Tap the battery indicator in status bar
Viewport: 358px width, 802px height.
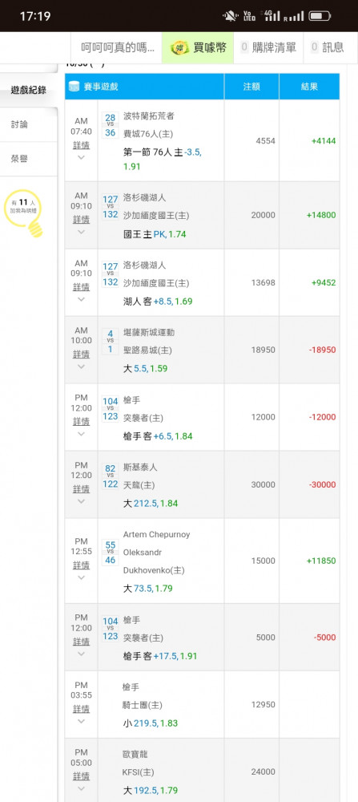pos(320,16)
